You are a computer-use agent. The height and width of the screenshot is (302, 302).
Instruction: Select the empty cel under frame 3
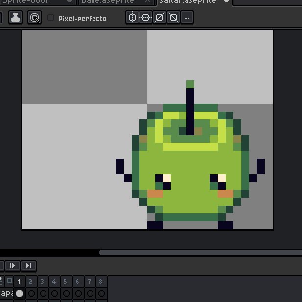43,293
